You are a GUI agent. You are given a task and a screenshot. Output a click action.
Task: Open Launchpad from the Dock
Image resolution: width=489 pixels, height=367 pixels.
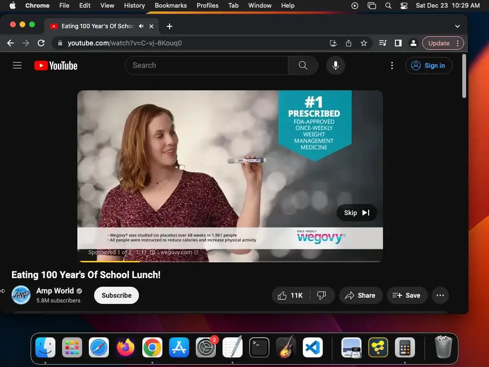[x=72, y=347]
